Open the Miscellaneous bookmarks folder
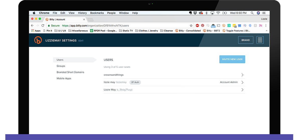This screenshot has width=301, height=140. pyautogui.click(x=78, y=31)
